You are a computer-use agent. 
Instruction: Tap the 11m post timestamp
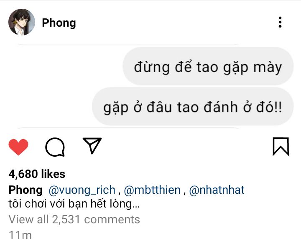pyautogui.click(x=20, y=235)
